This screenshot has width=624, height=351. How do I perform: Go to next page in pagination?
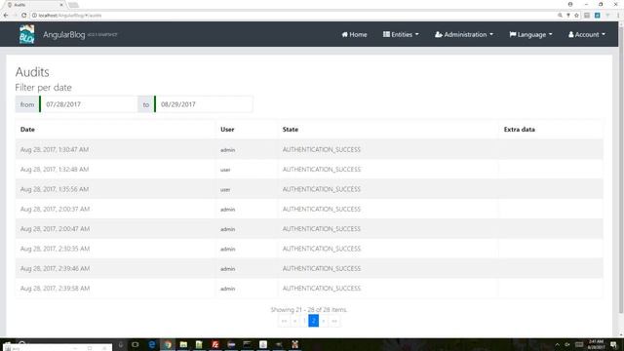(324, 321)
